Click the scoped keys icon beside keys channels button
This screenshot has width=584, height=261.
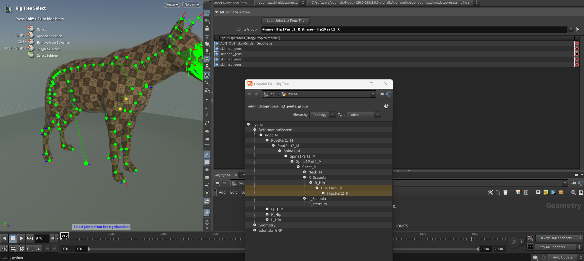(x=530, y=238)
